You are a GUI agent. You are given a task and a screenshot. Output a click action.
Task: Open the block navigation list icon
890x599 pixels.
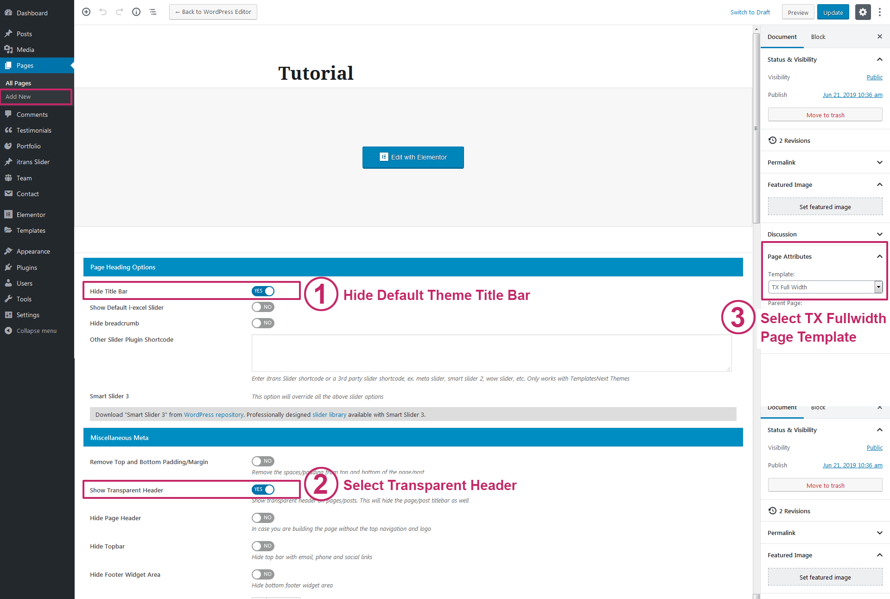[153, 12]
